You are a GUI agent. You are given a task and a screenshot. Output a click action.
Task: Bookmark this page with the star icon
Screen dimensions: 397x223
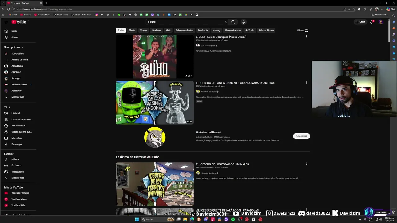pyautogui.click(x=354, y=9)
